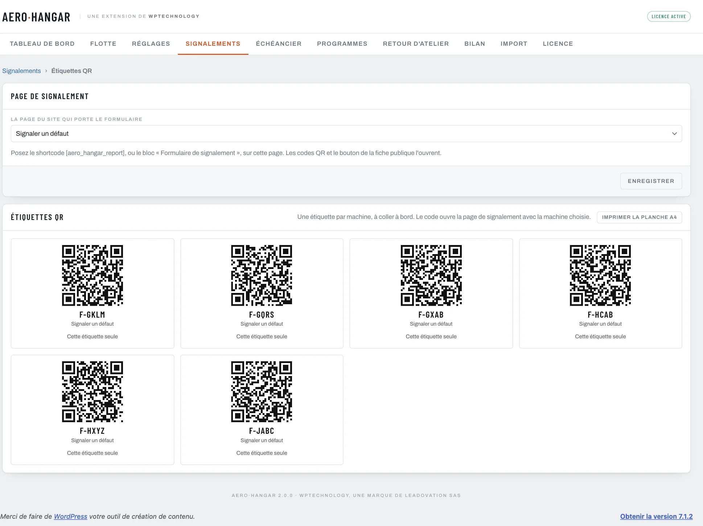Click the Enregistrer button

651,181
